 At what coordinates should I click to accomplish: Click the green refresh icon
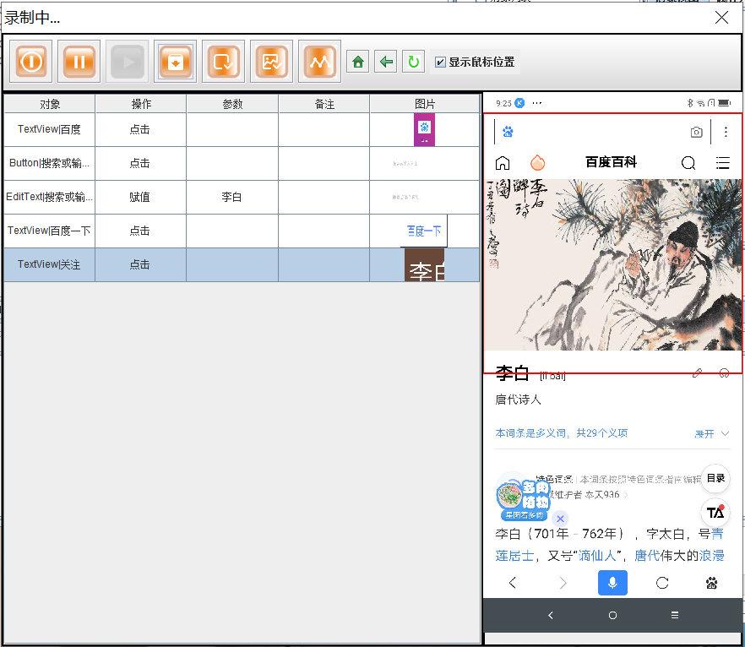coord(413,62)
